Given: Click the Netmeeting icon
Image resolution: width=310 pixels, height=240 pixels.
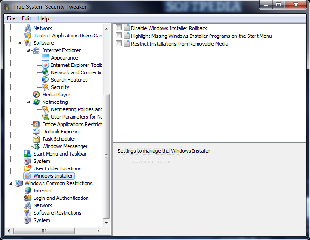Looking at the screenshot, I should [x=37, y=102].
